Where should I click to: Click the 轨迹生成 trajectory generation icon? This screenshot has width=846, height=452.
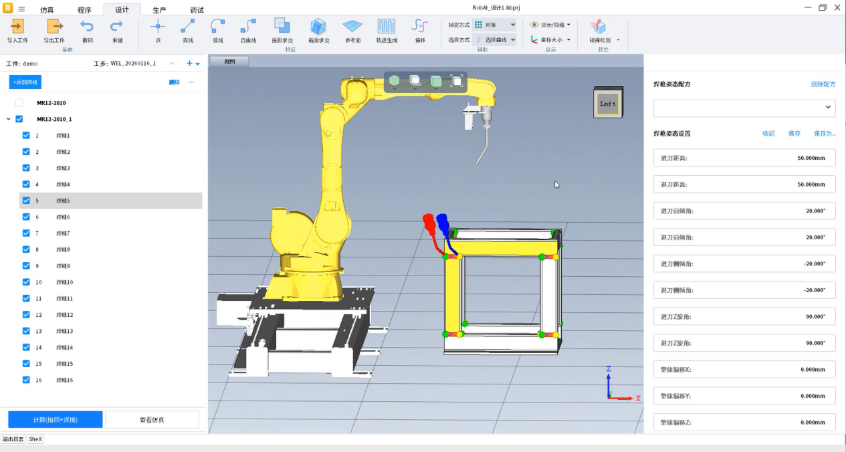point(386,27)
